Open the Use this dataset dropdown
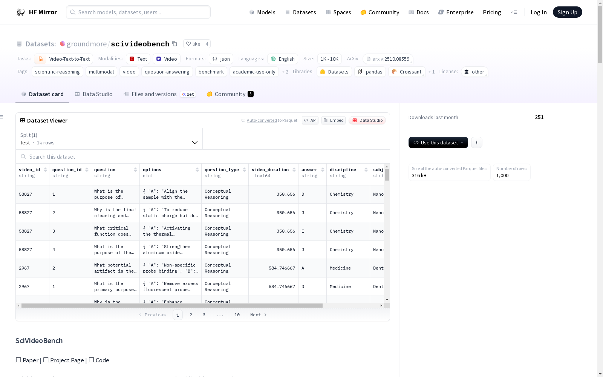 (x=438, y=143)
